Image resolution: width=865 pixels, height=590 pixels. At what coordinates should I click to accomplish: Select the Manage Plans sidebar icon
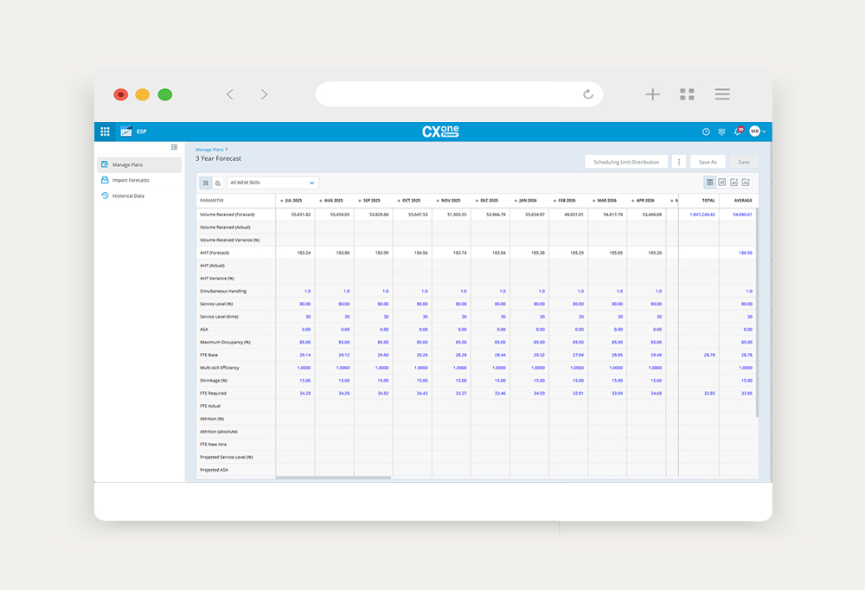[x=106, y=164]
